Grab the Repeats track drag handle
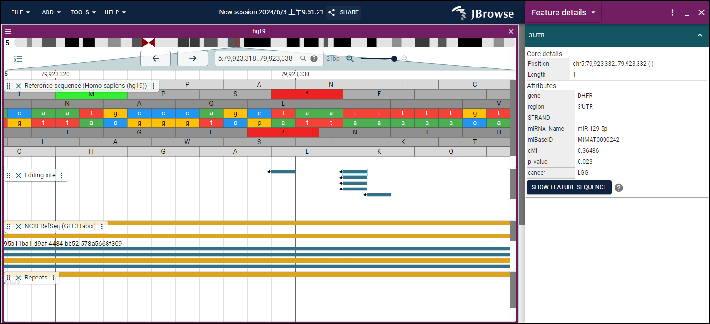The image size is (710, 324). (9, 278)
